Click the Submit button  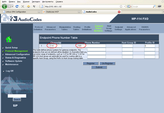point(99,67)
